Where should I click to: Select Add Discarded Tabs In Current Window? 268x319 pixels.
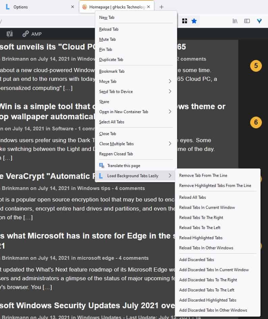218,270
